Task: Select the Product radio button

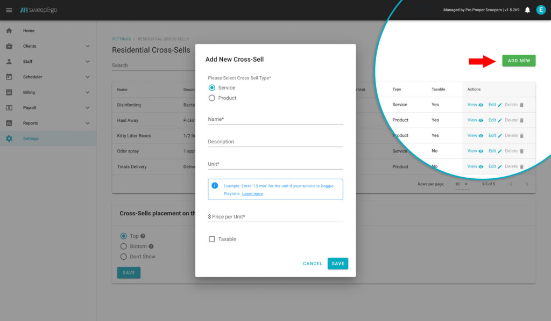Action: (x=211, y=98)
